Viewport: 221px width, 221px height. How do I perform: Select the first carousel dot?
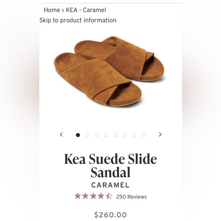pos(78,135)
